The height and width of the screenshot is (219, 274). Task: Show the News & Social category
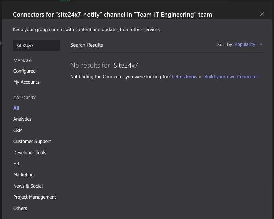point(28,186)
